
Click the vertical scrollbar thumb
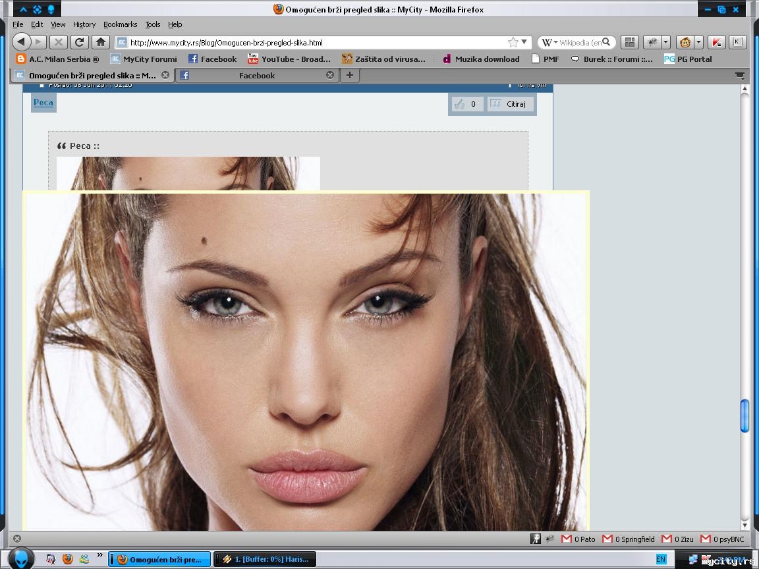[x=745, y=416]
